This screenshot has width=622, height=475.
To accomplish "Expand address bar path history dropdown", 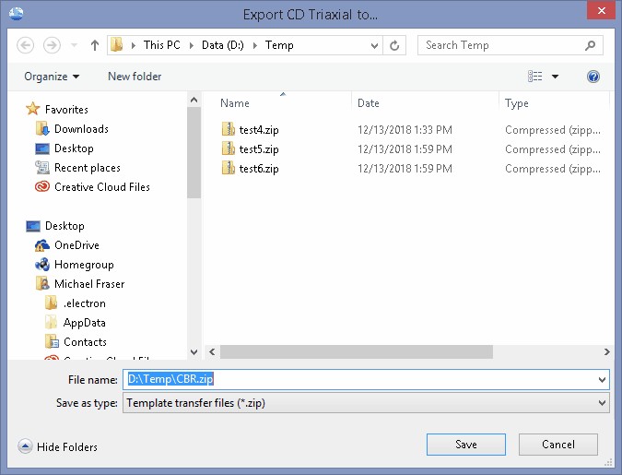I will click(x=374, y=45).
